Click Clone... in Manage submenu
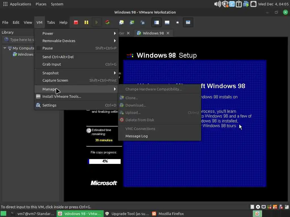The width and height of the screenshot is (290, 217). coord(159,98)
